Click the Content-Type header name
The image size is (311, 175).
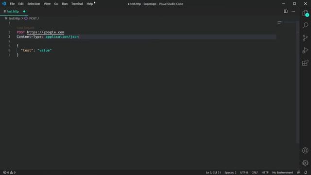[x=29, y=37]
